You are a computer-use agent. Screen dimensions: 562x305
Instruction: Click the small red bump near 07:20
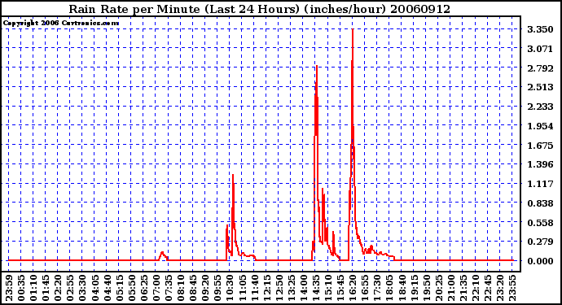pos(163,255)
